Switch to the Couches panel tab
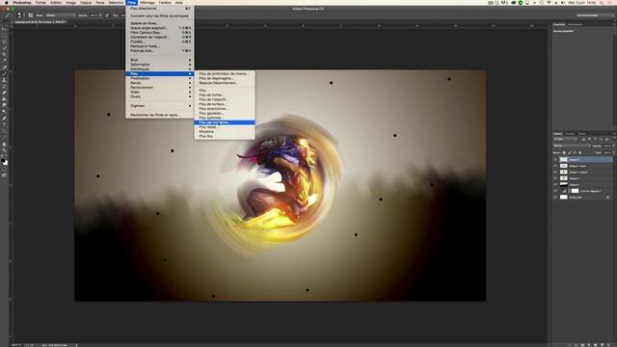This screenshot has height=347, width=617. point(570,134)
